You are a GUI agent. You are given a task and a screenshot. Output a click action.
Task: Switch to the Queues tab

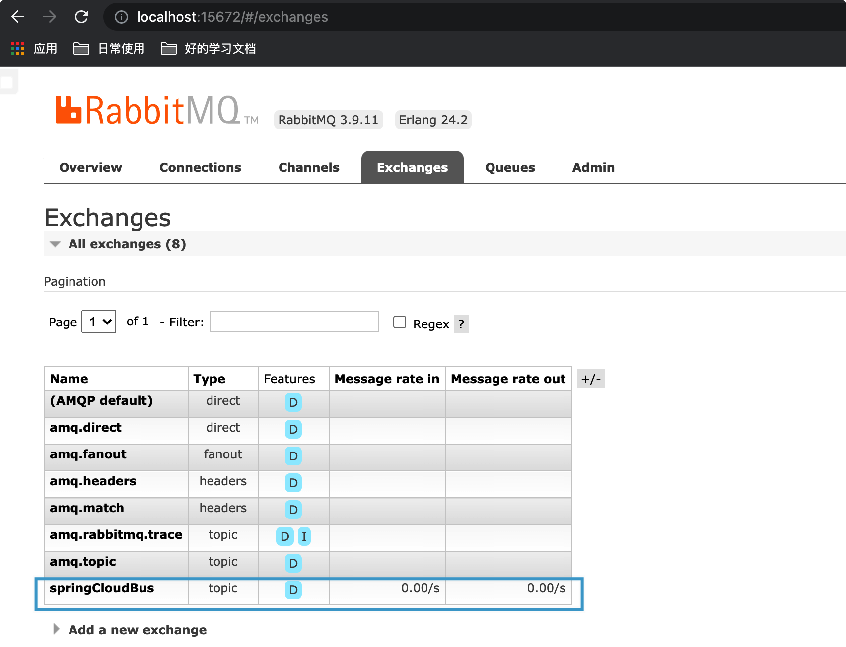[510, 167]
